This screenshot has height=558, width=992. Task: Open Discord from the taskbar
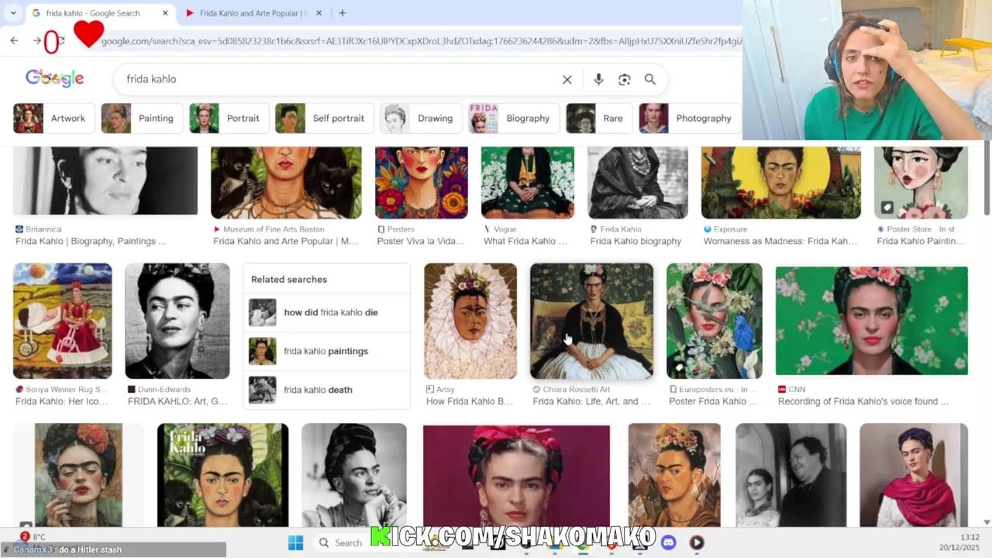tap(669, 542)
